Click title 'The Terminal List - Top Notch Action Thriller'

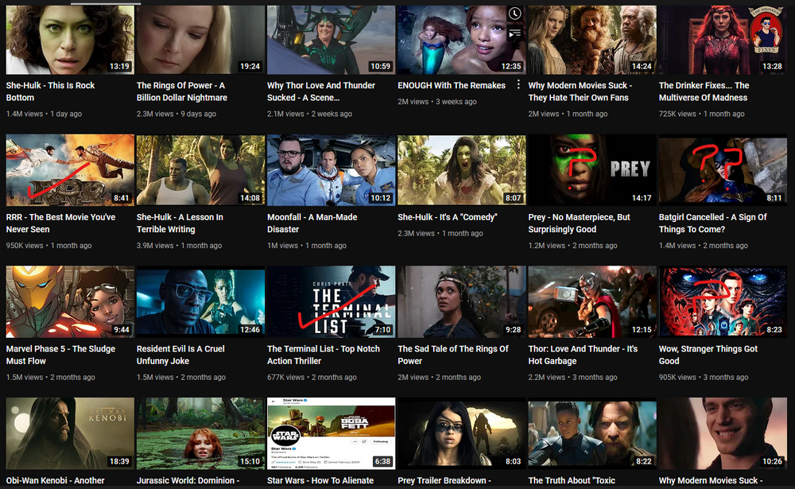click(x=324, y=355)
